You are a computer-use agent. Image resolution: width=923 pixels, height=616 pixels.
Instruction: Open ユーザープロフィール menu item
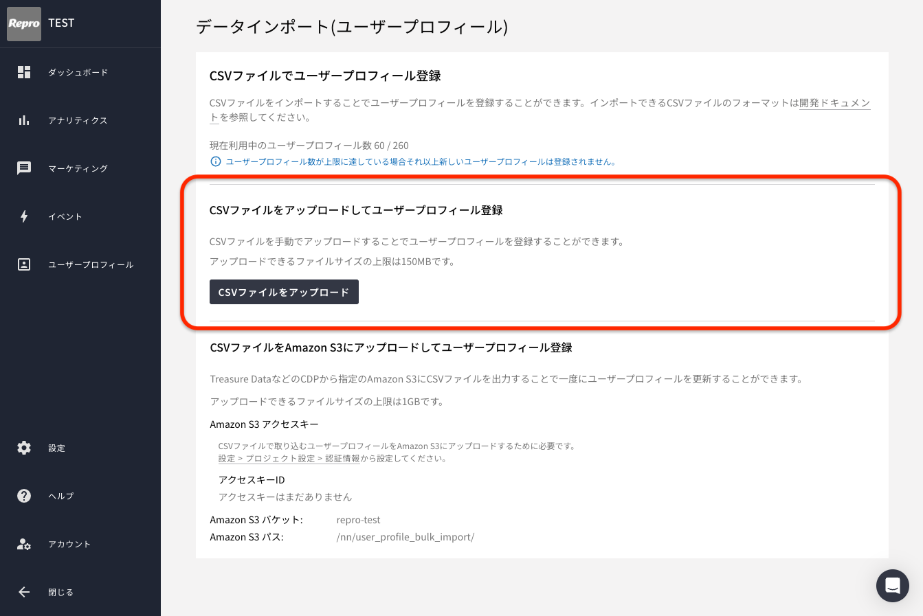pyautogui.click(x=91, y=264)
